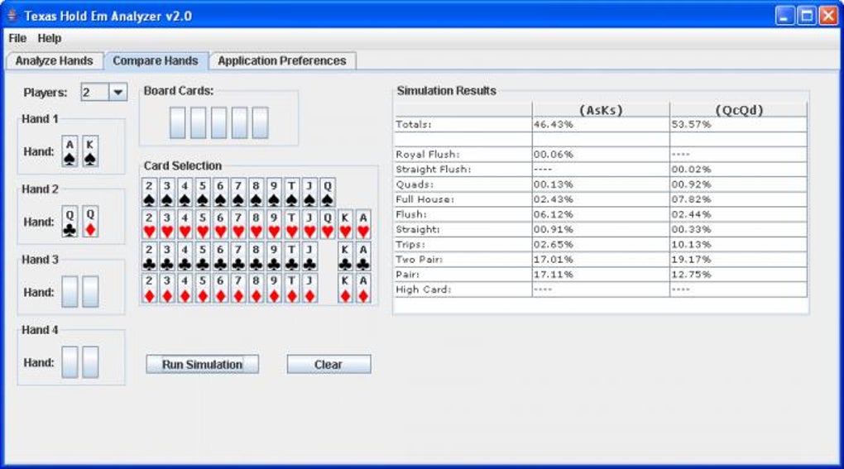Click the 6 of clubs card

click(x=220, y=256)
